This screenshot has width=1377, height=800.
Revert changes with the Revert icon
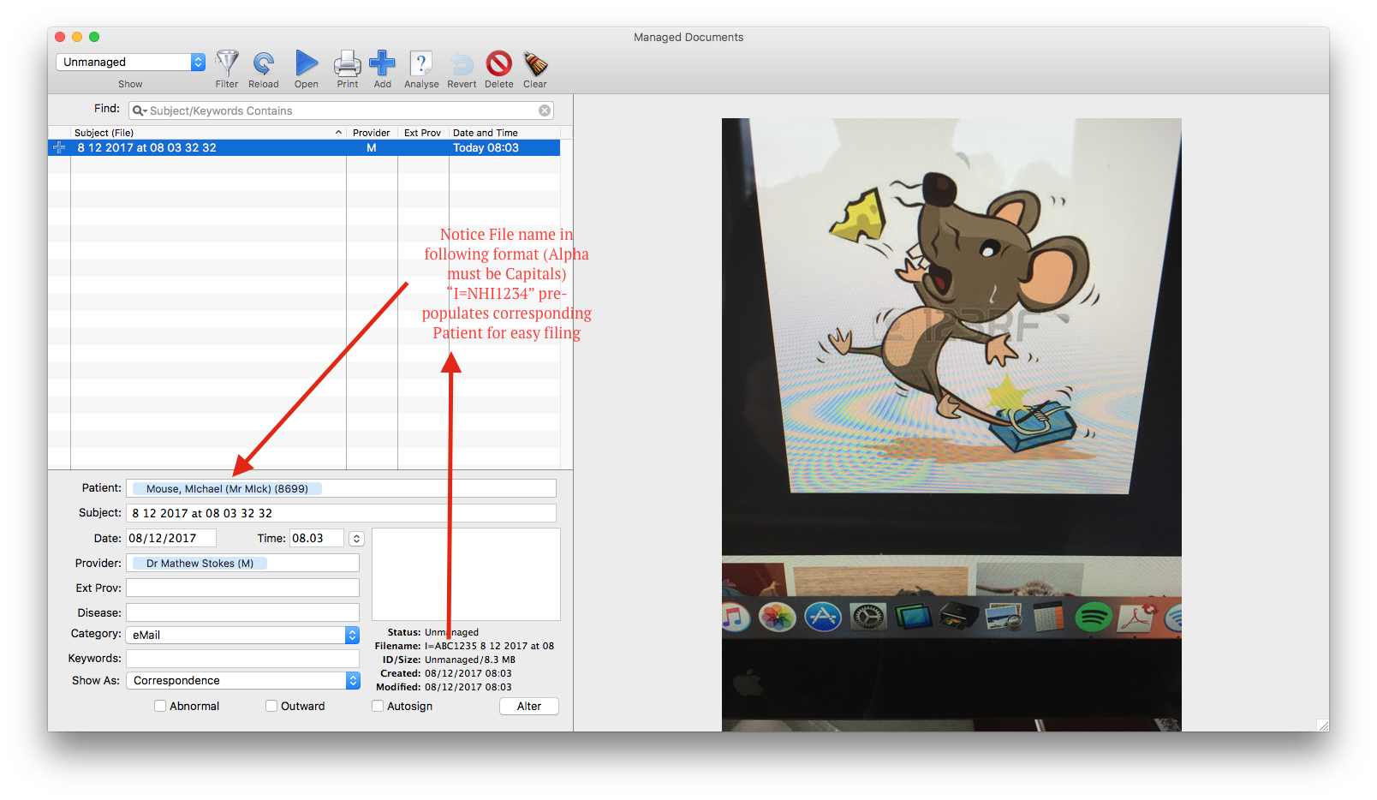462,63
